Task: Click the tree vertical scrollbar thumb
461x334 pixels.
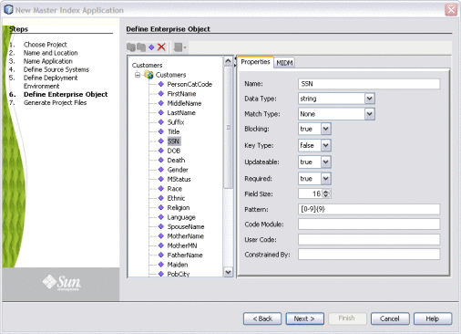Action: point(228,128)
